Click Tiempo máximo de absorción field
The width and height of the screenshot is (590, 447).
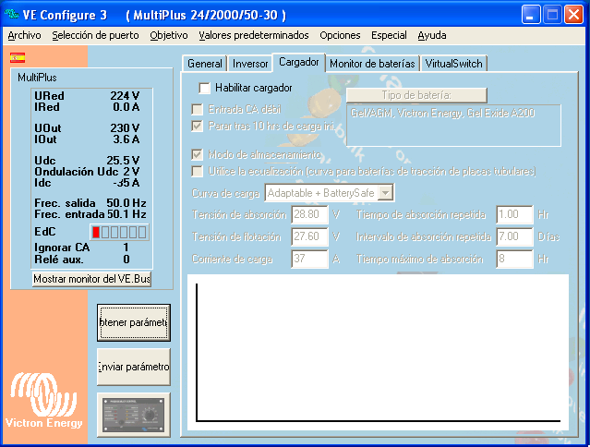[514, 259]
